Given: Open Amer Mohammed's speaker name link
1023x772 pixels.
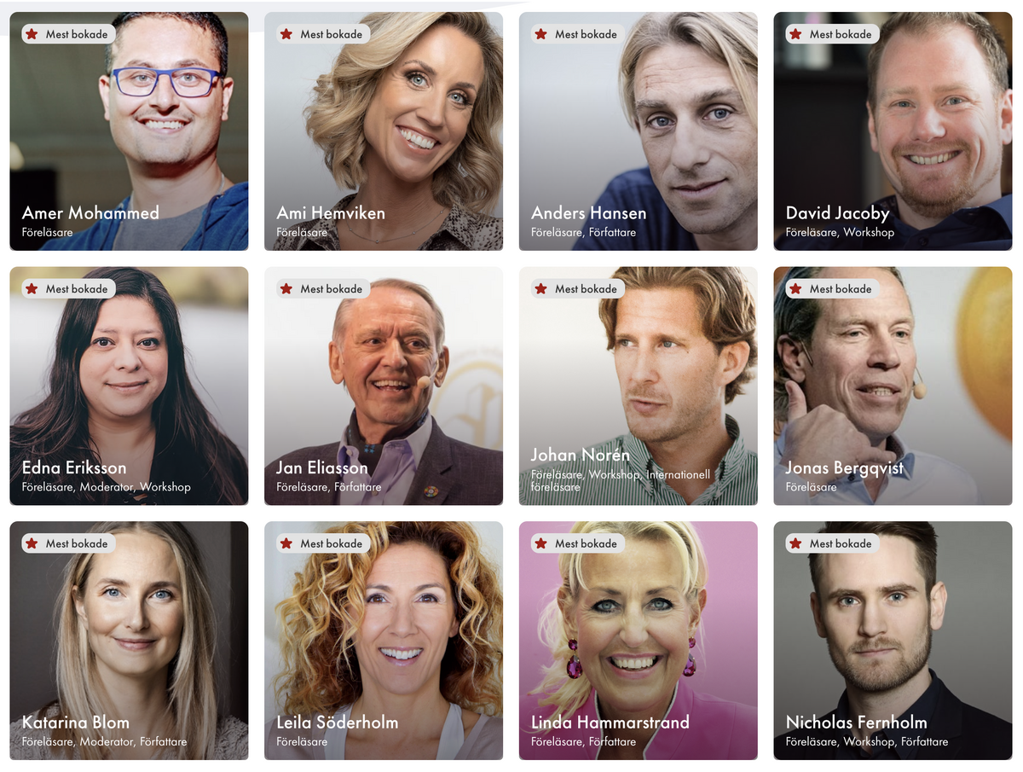Looking at the screenshot, I should pyautogui.click(x=90, y=213).
